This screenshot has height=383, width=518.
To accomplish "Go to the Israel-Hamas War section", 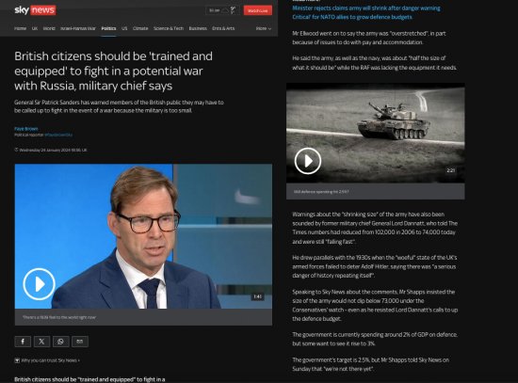I will click(x=78, y=29).
